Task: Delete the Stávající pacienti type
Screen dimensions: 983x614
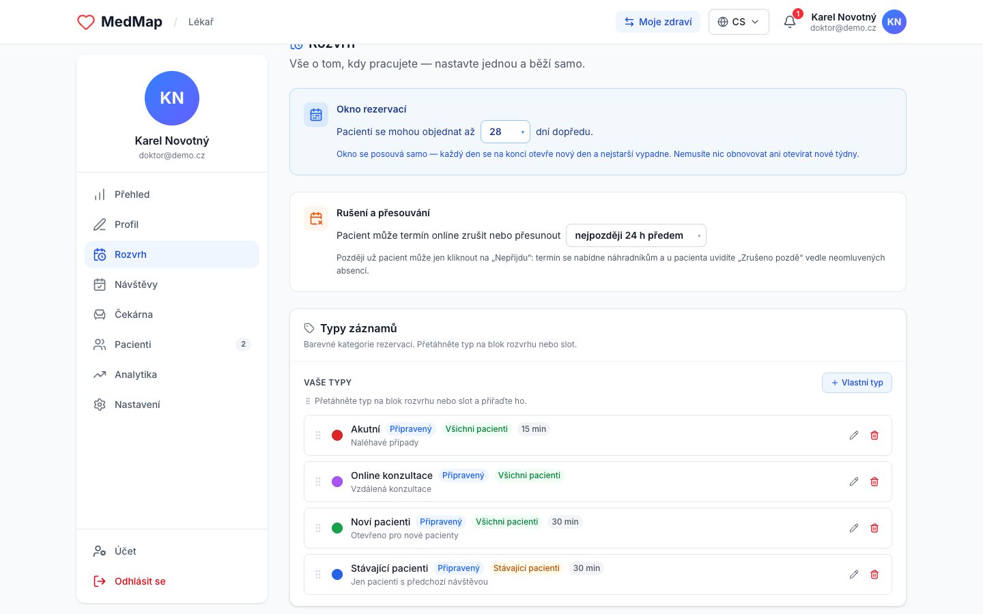Action: click(x=874, y=574)
